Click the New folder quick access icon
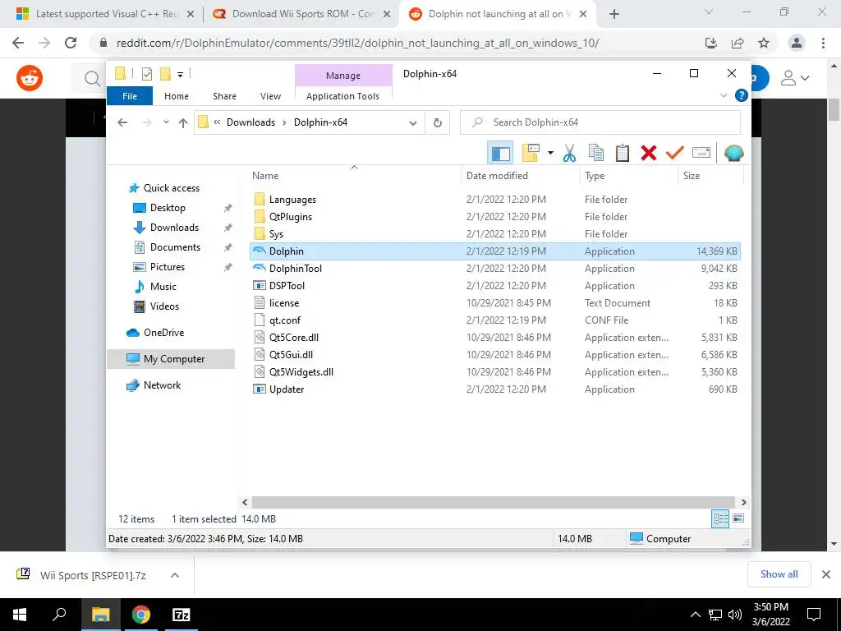This screenshot has height=631, width=841. pyautogui.click(x=166, y=74)
